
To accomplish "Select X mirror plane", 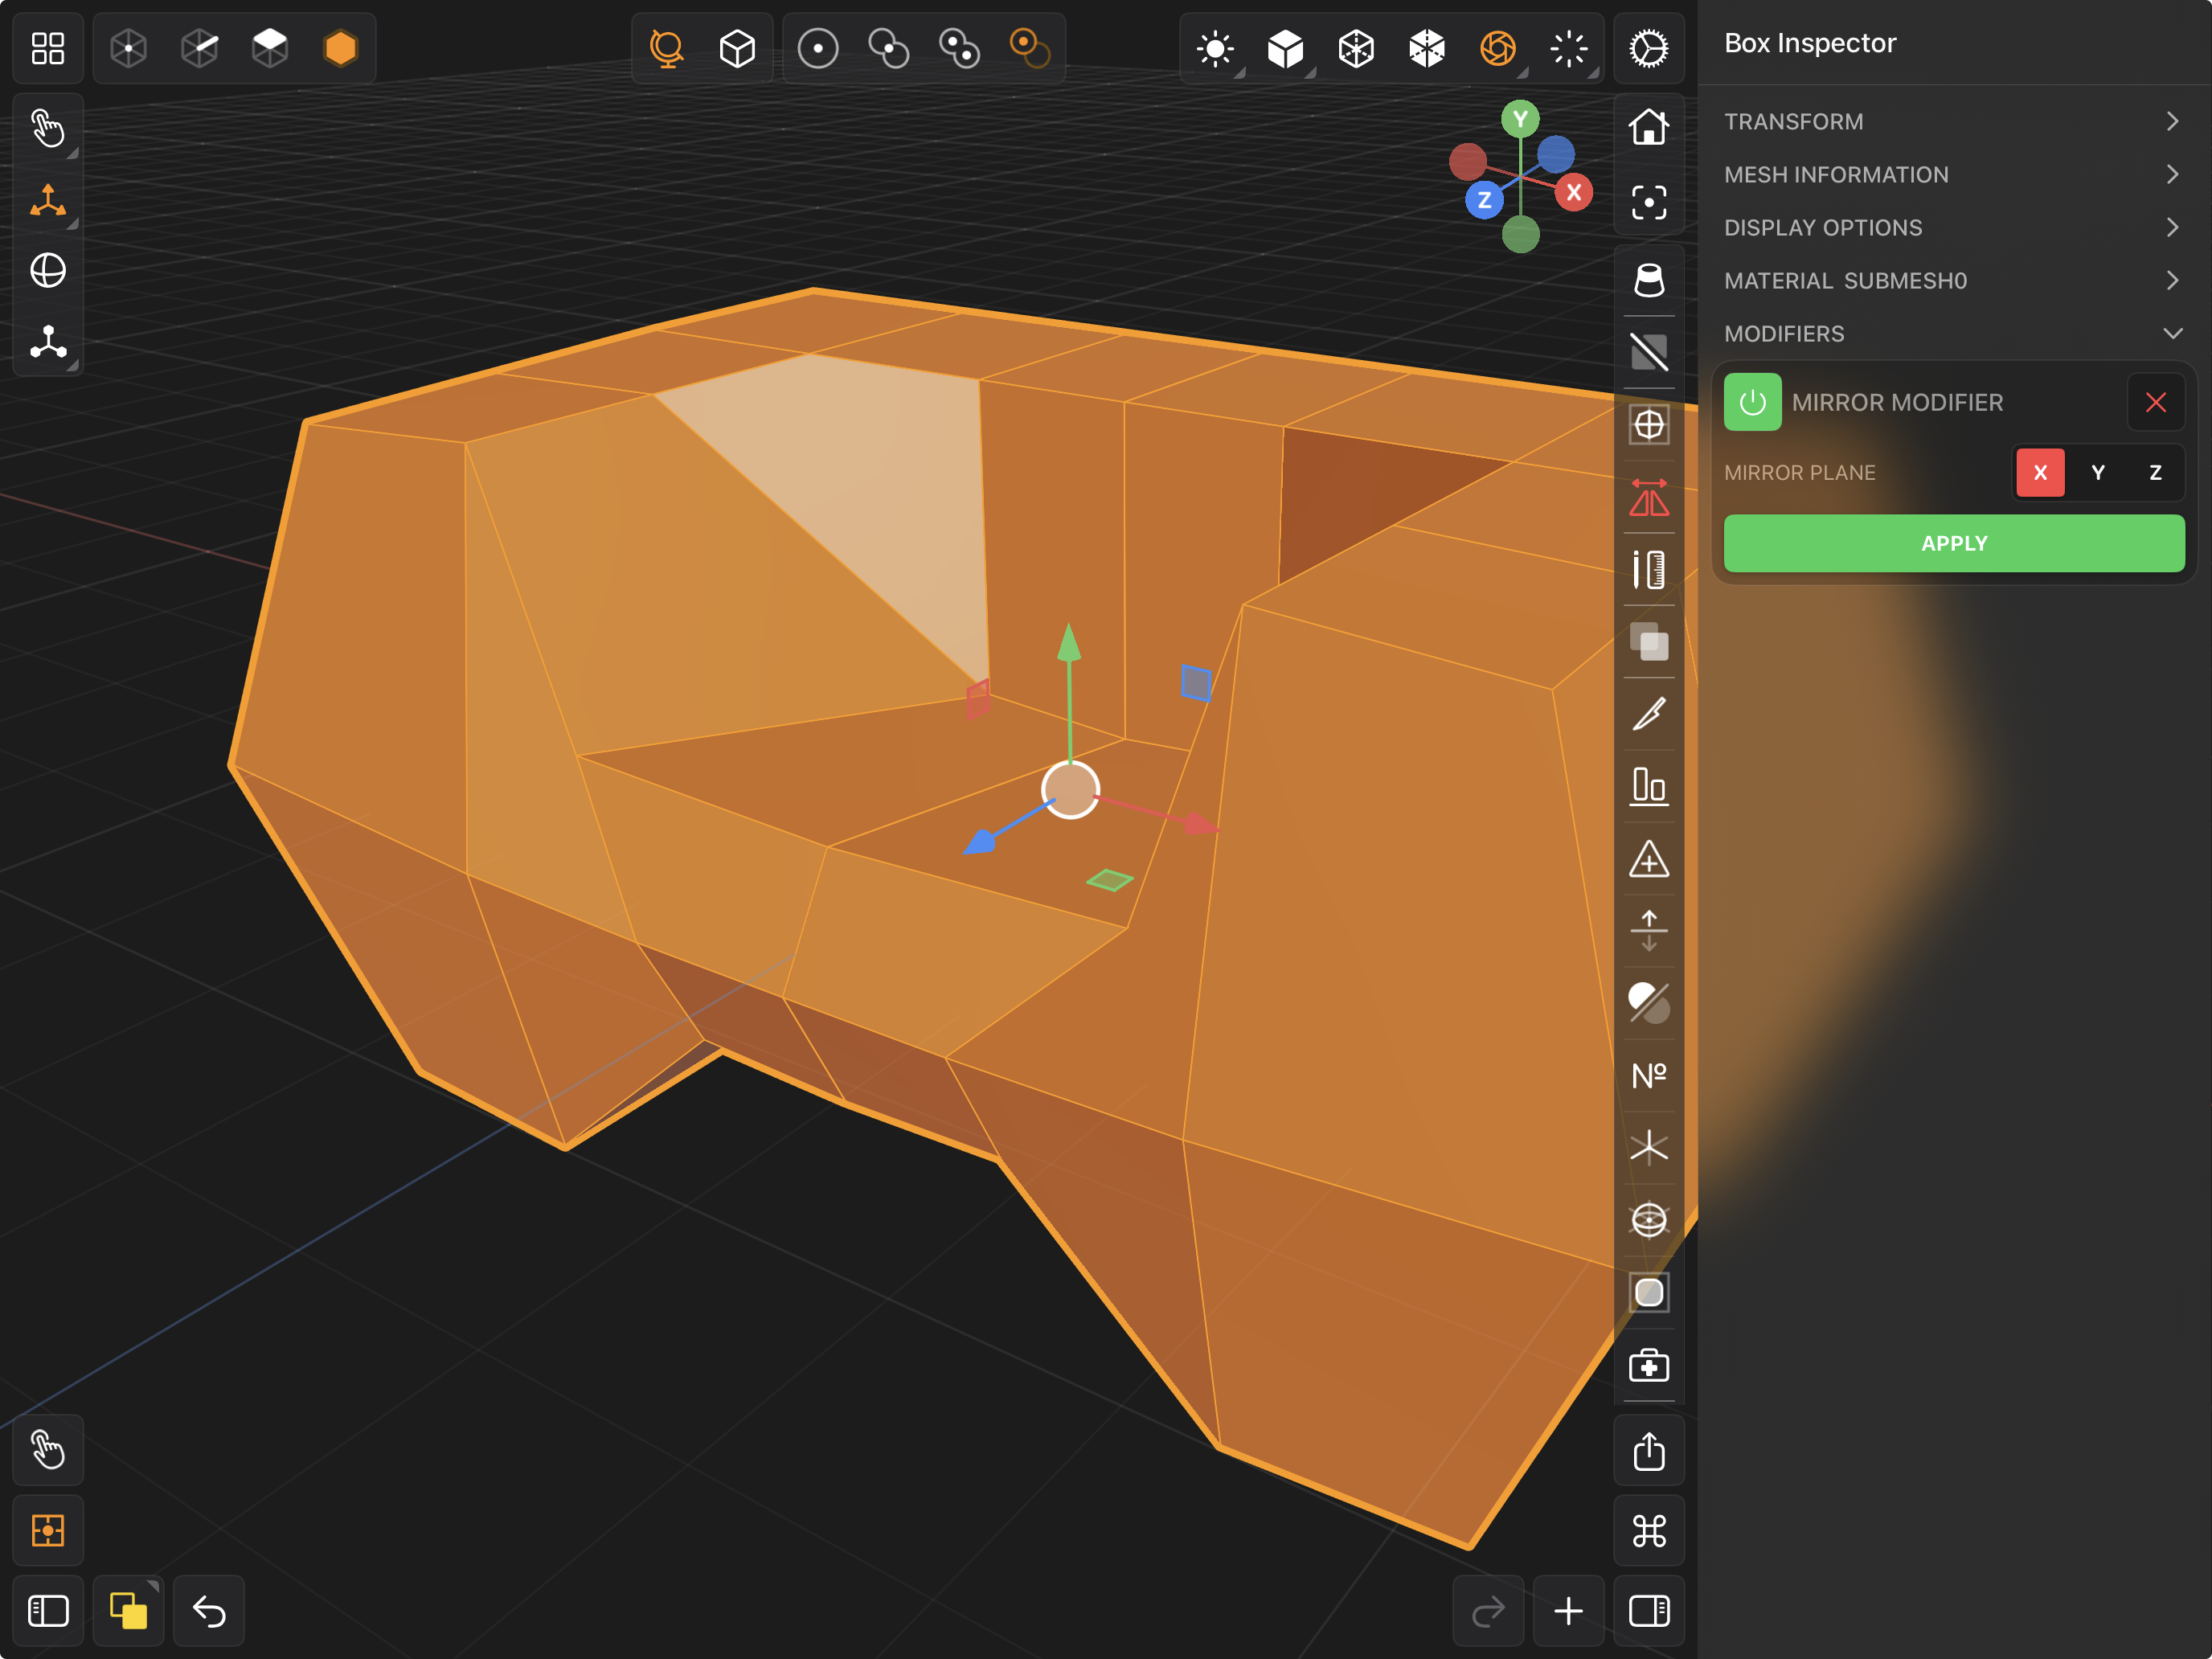I will click(2040, 473).
